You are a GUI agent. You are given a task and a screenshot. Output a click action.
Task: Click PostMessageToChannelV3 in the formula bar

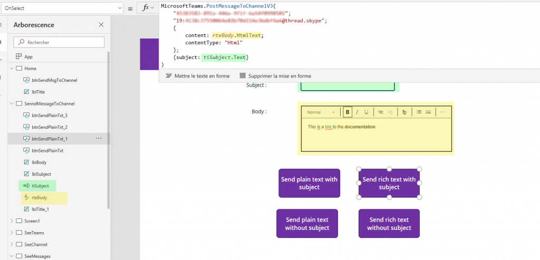click(x=240, y=6)
